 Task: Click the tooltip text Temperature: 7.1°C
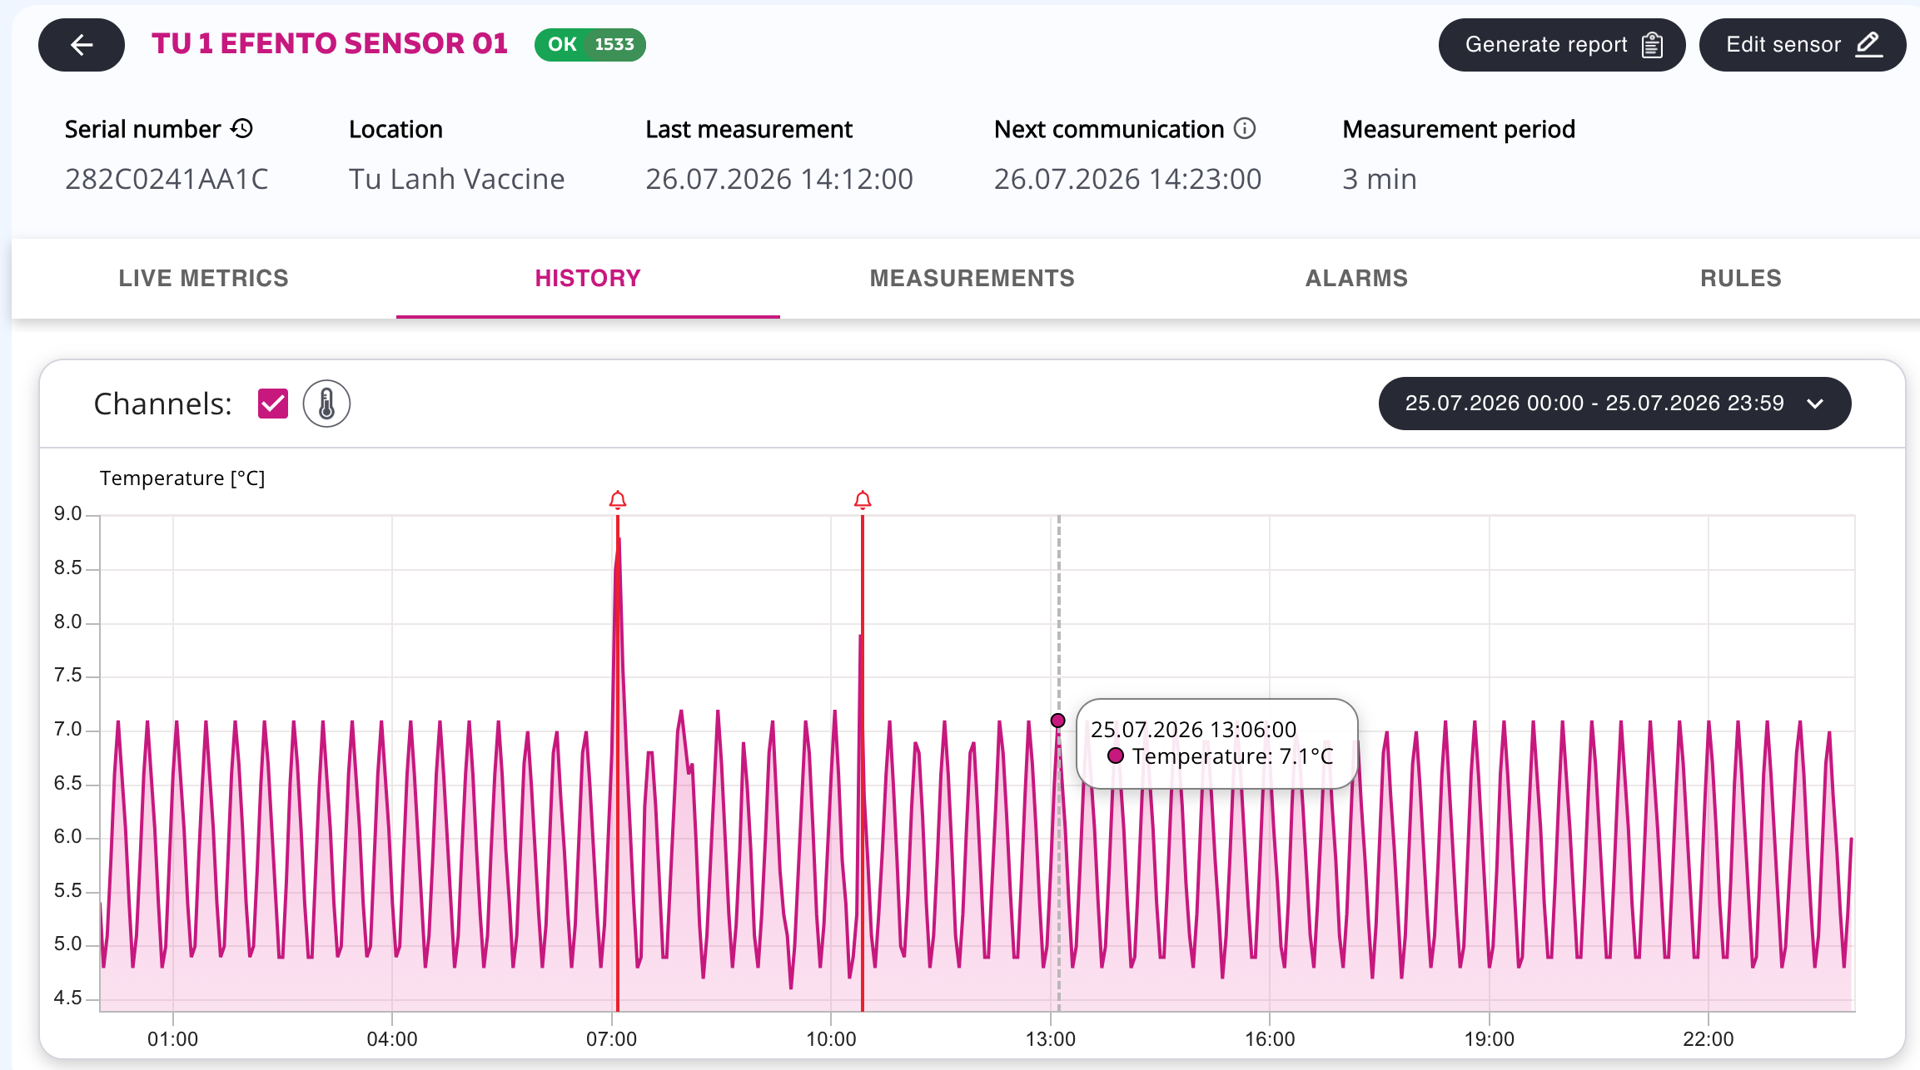click(x=1232, y=756)
